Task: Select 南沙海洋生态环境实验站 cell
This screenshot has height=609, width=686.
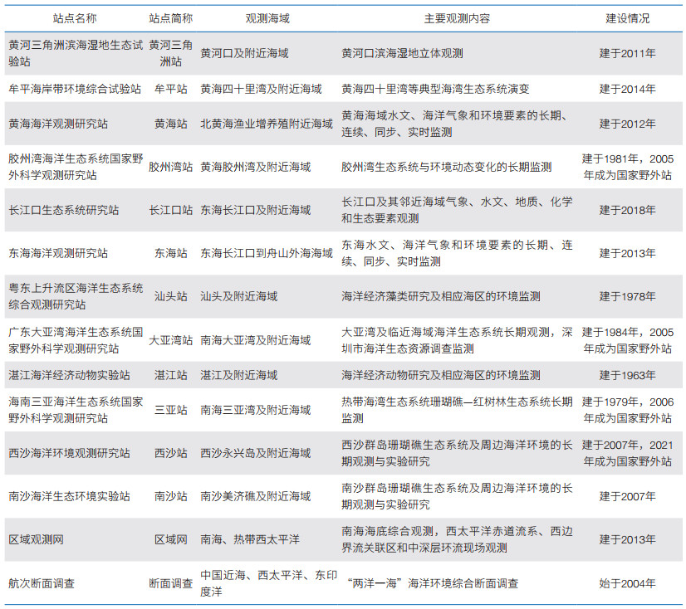Action: pos(69,496)
